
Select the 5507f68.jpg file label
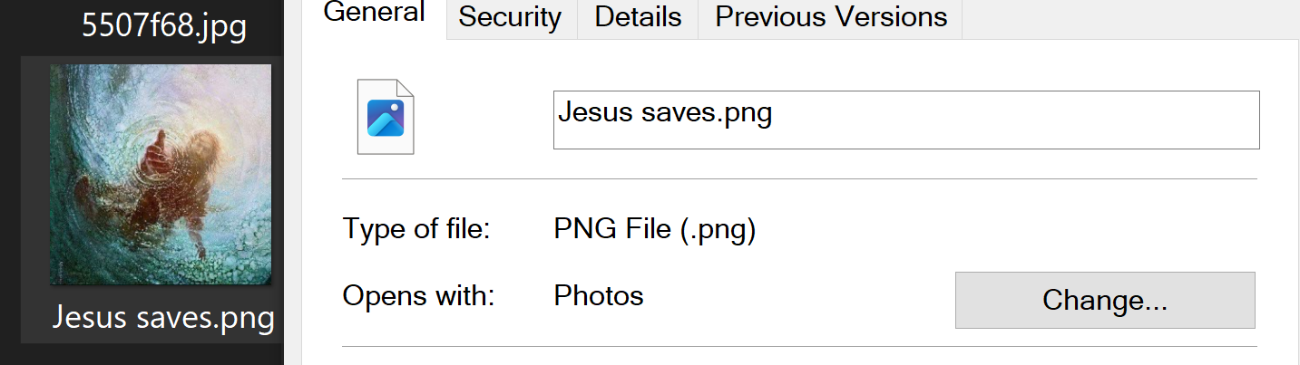click(164, 26)
